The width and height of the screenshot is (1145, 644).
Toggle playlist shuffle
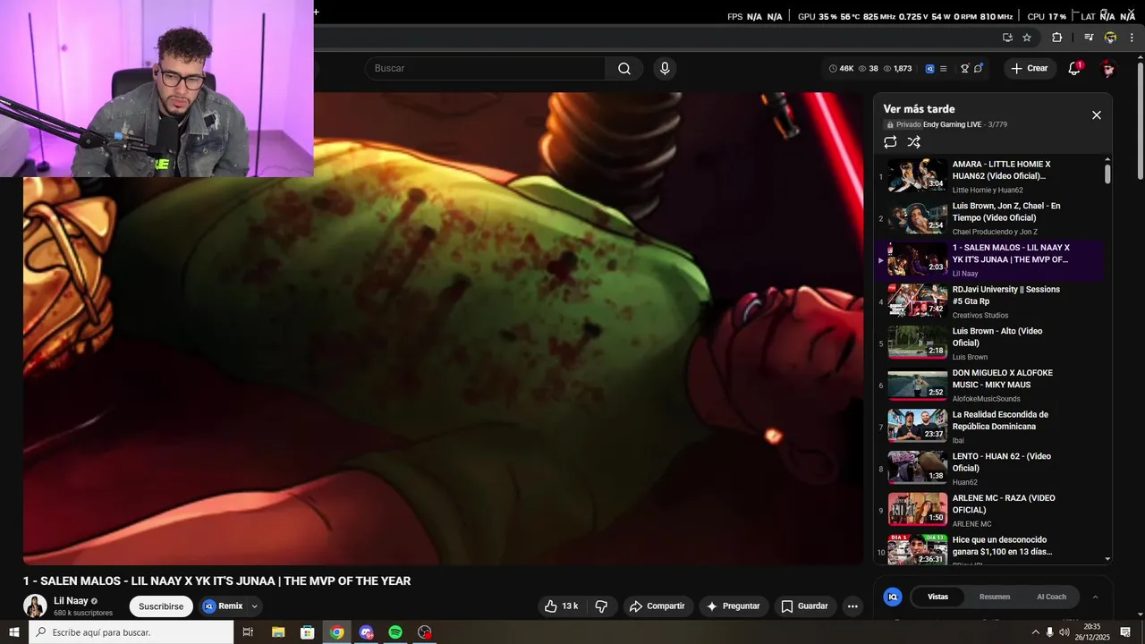[x=913, y=142]
